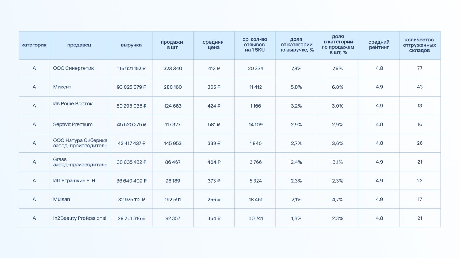Click 'ИП Еграшкин Е. Н.' cell
Screen dimensions: 460x258
(80, 181)
